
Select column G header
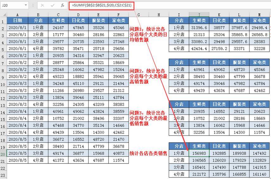(x=139, y=15)
